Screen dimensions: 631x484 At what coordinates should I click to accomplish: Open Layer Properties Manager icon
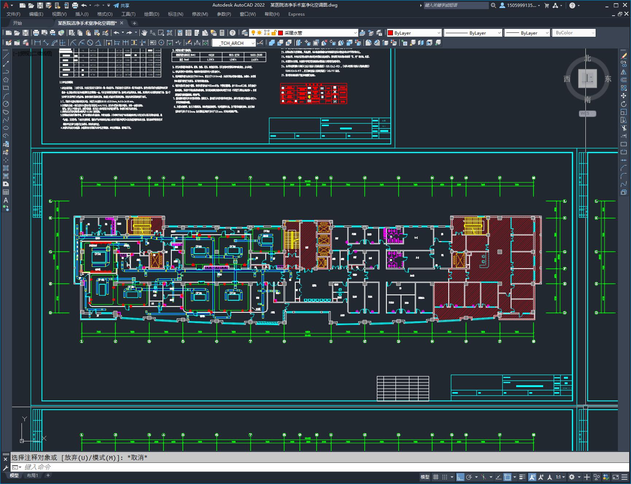tap(244, 33)
